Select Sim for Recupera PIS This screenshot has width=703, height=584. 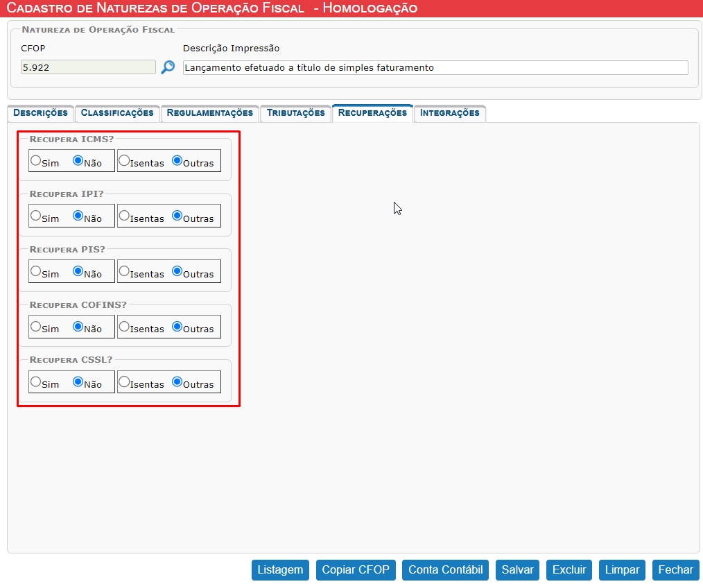pos(36,271)
